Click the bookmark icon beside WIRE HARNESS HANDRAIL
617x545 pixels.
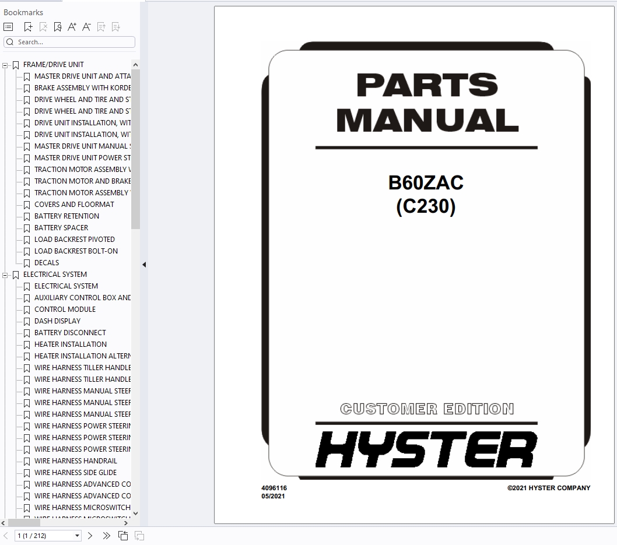click(27, 462)
